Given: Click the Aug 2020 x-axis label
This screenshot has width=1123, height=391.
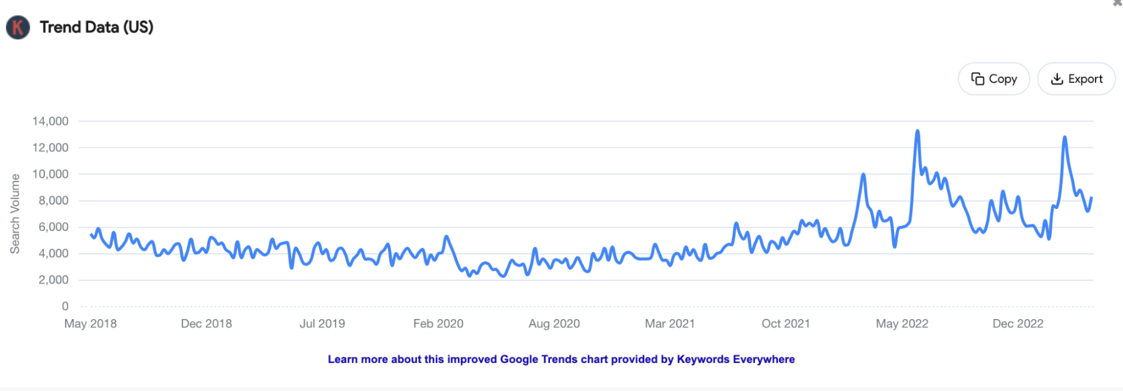Looking at the screenshot, I should [554, 324].
